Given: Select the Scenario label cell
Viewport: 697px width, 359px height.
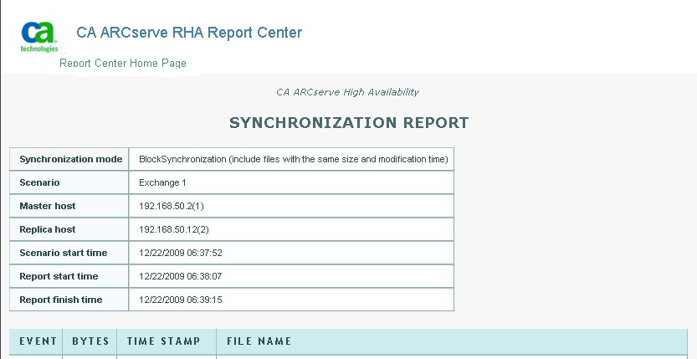Looking at the screenshot, I should click(39, 182).
